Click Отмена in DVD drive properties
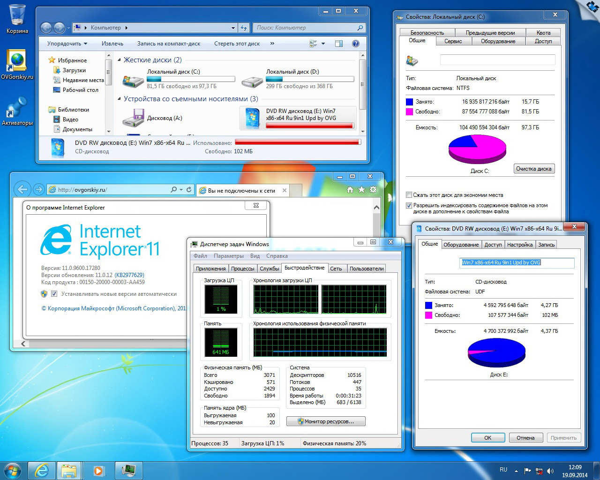The width and height of the screenshot is (600, 480). coord(525,438)
